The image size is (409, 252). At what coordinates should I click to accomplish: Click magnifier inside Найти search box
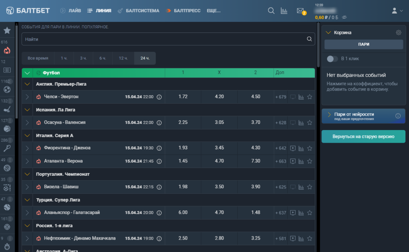click(310, 39)
